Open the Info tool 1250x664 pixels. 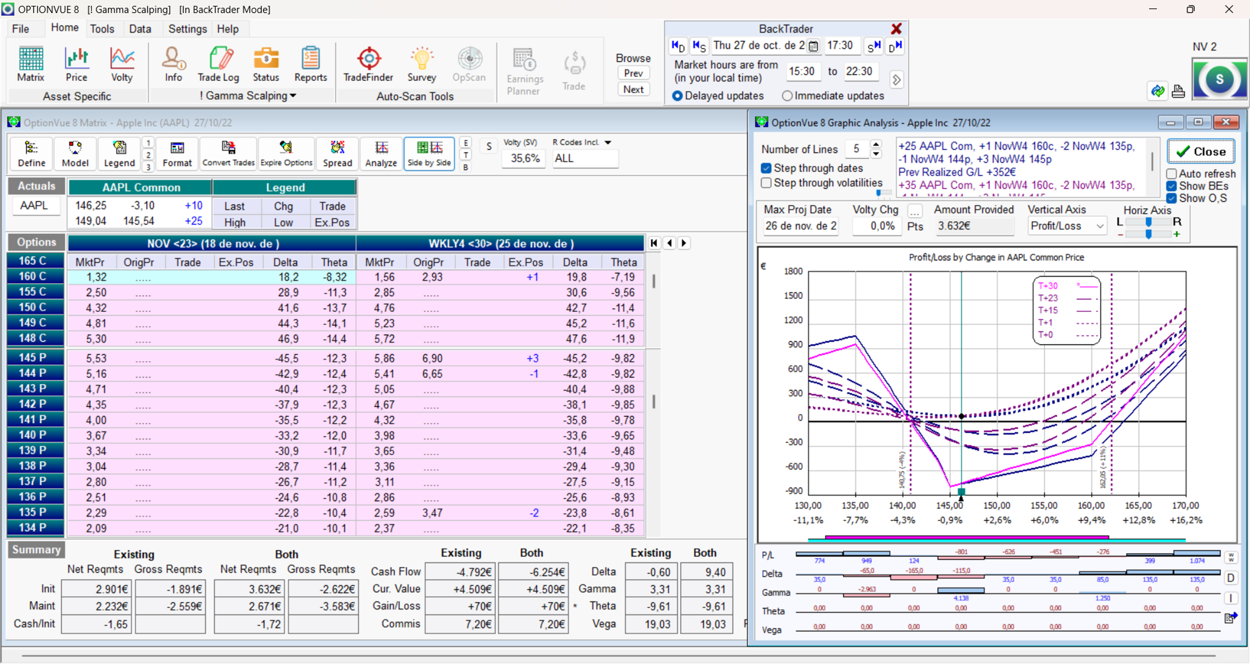173,64
